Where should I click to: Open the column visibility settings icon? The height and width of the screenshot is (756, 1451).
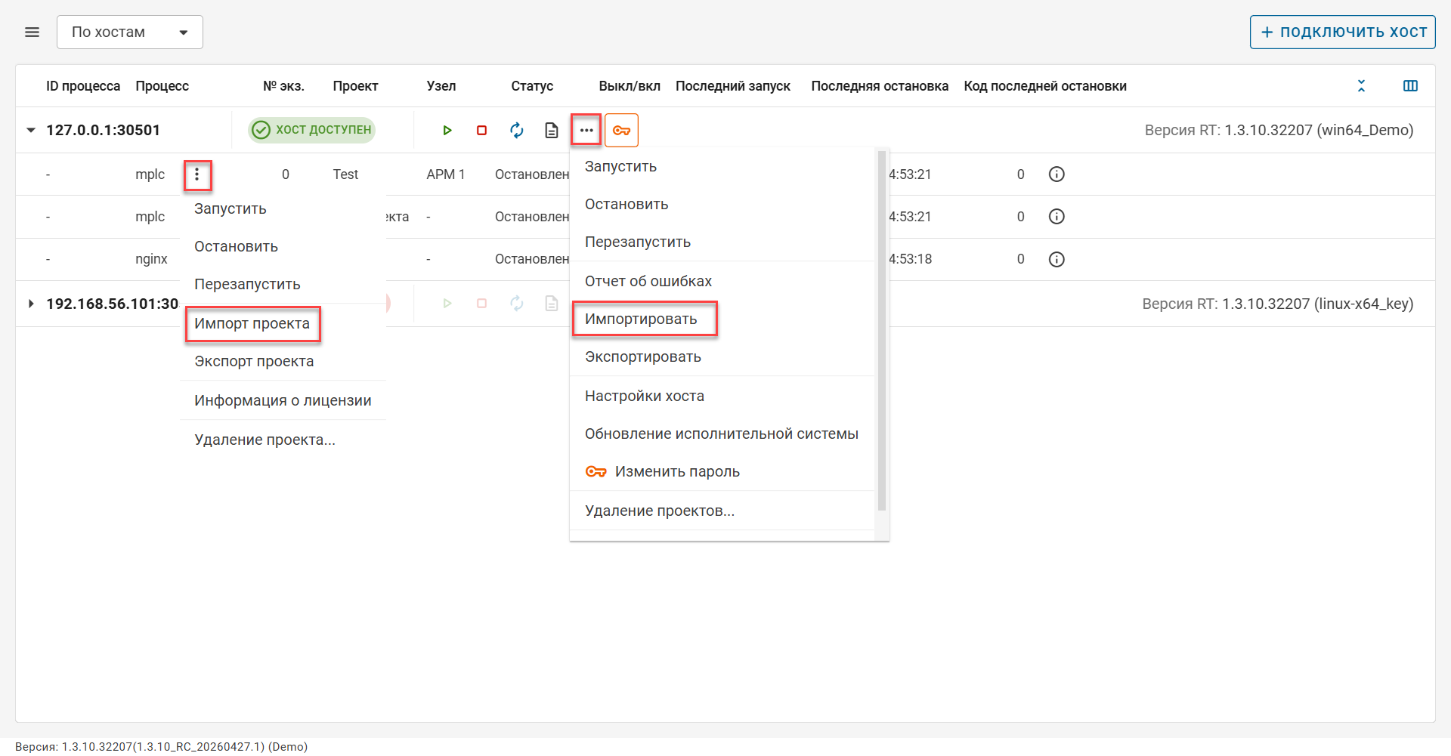click(x=1410, y=86)
